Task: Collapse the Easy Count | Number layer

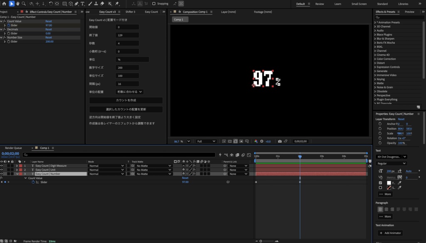Action: pyautogui.click(x=17, y=174)
